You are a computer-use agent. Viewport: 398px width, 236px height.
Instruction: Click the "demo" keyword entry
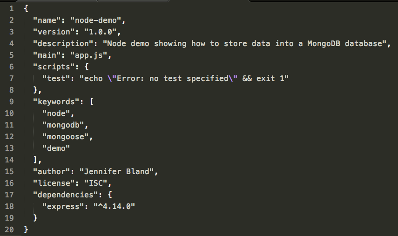(x=56, y=148)
